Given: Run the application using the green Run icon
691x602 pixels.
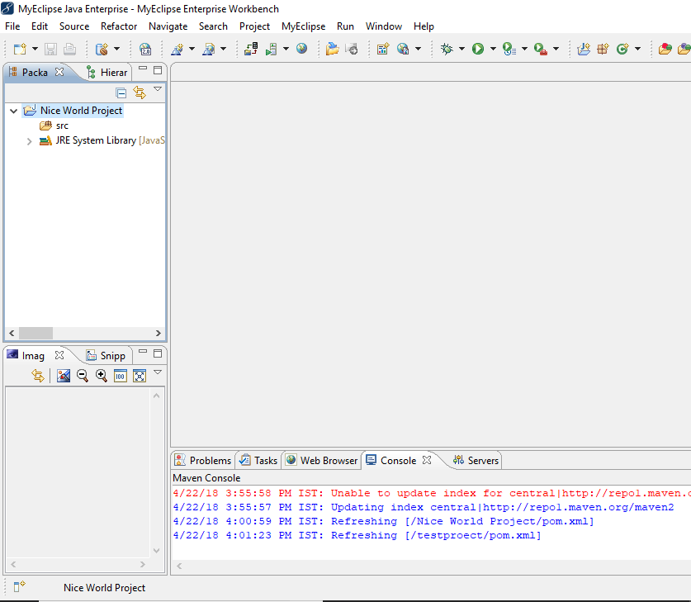Looking at the screenshot, I should 479,49.
